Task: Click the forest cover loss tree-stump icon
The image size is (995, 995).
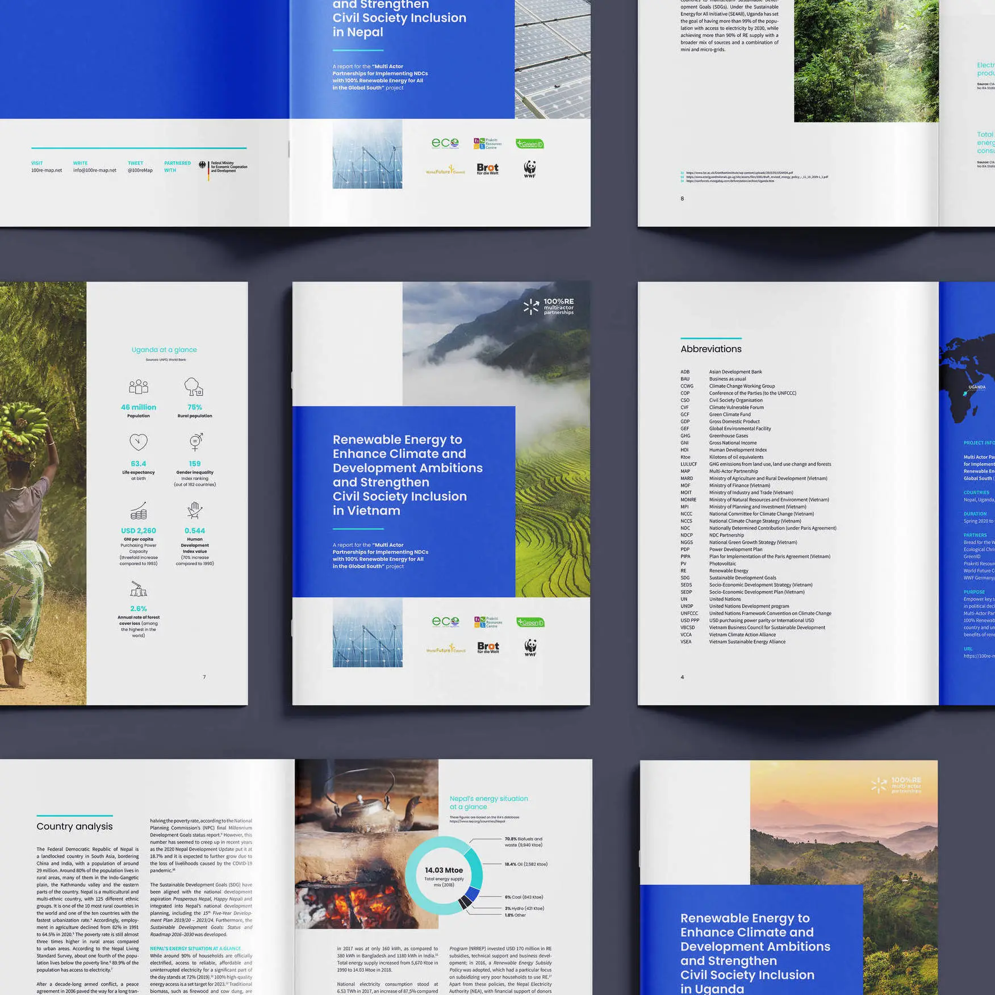Action: point(138,589)
